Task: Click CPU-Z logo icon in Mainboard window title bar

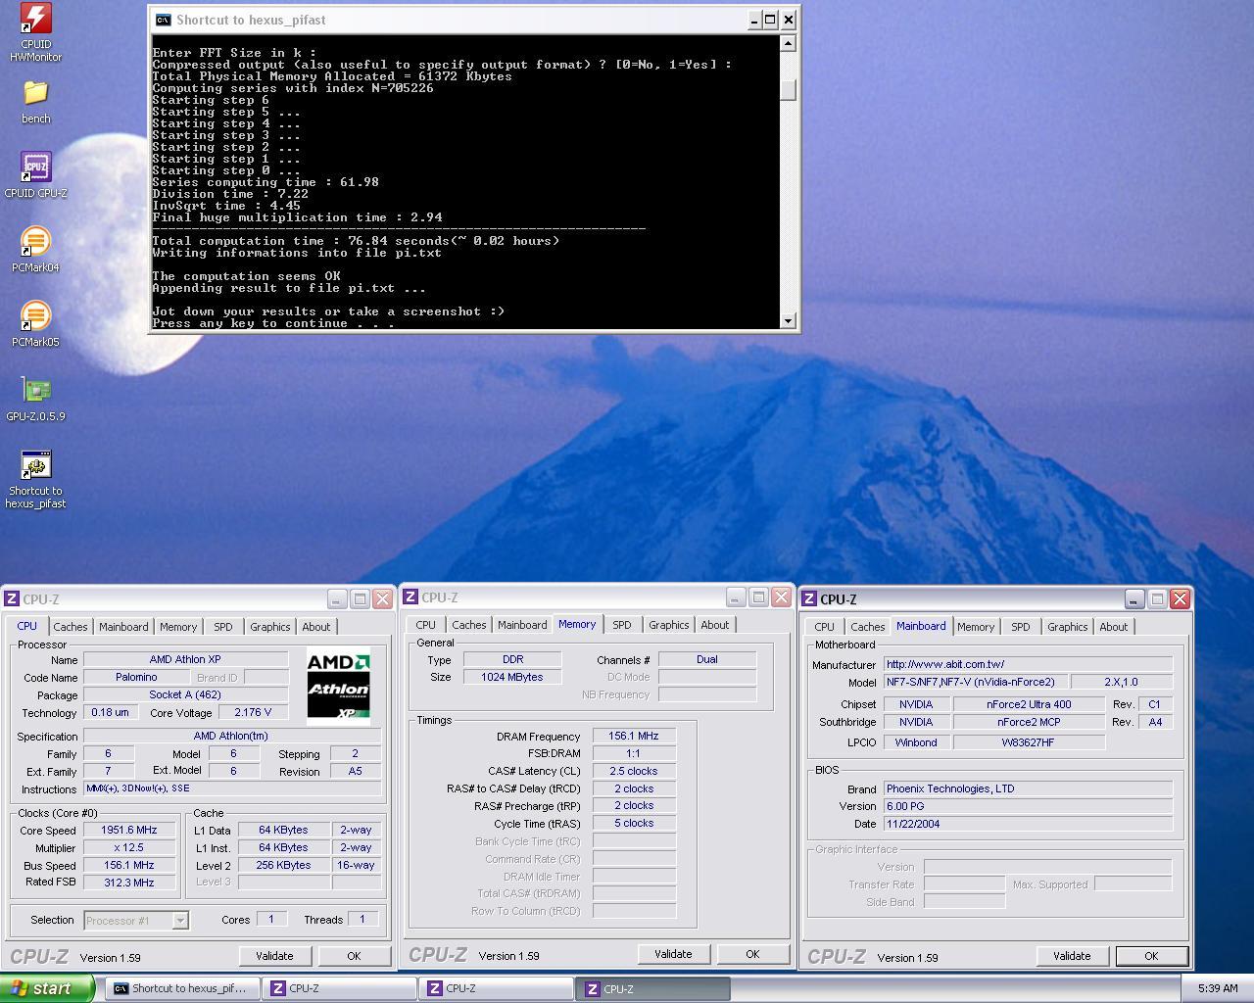Action: 809,598
